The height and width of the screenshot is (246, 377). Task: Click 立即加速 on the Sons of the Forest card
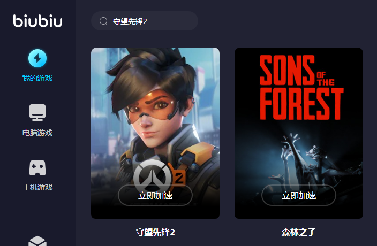299,195
